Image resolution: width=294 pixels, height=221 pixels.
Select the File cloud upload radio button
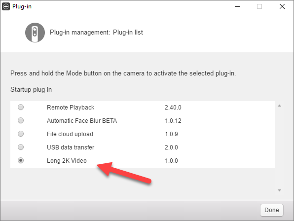pyautogui.click(x=21, y=134)
